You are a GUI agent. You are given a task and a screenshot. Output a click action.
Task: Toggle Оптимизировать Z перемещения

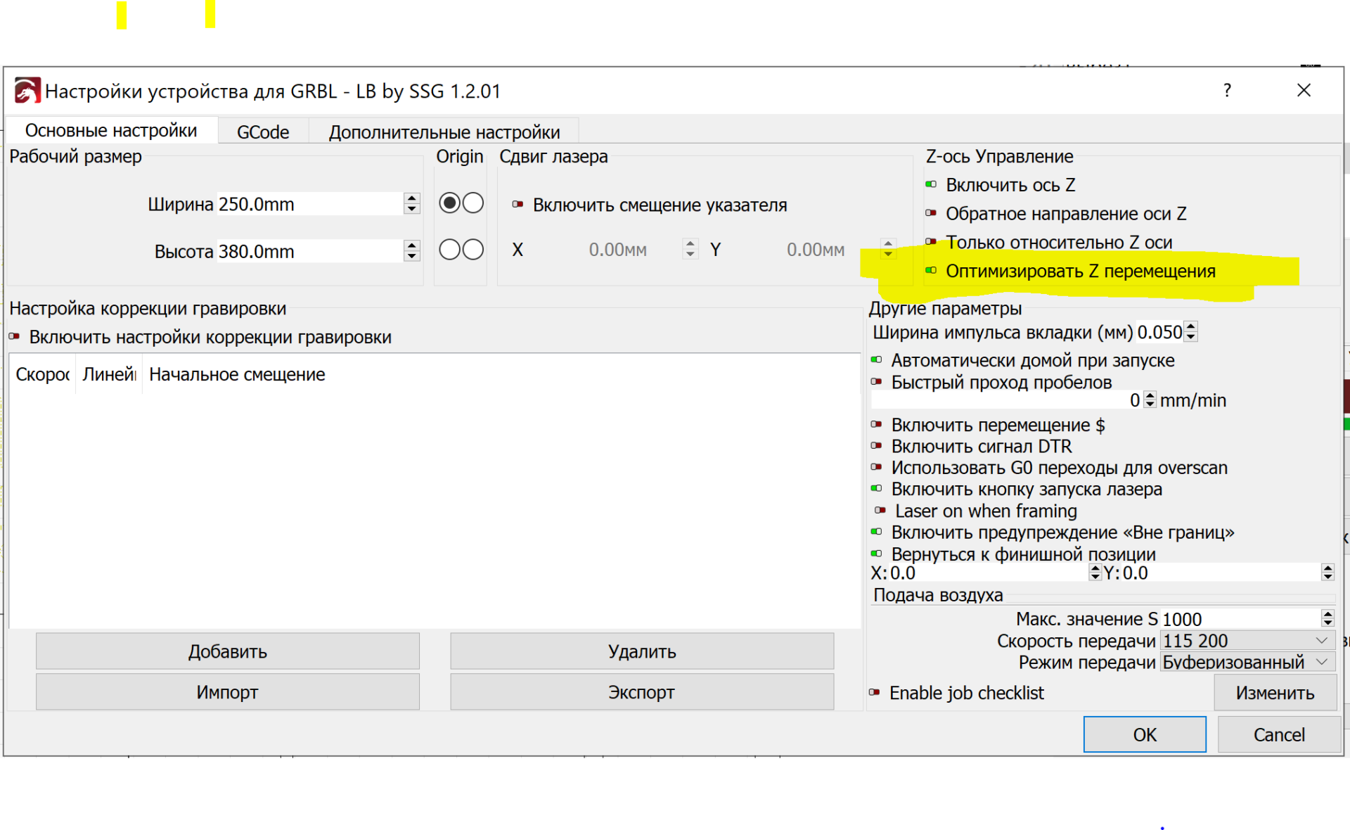931,271
